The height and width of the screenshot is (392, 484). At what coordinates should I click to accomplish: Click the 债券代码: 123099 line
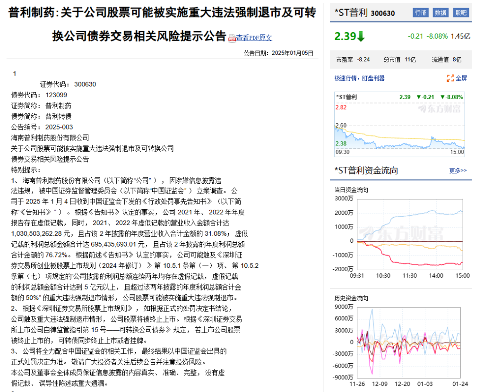[x=39, y=95]
